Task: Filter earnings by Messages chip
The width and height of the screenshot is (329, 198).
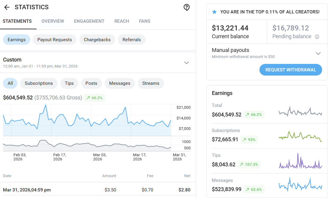Action: pos(120,83)
